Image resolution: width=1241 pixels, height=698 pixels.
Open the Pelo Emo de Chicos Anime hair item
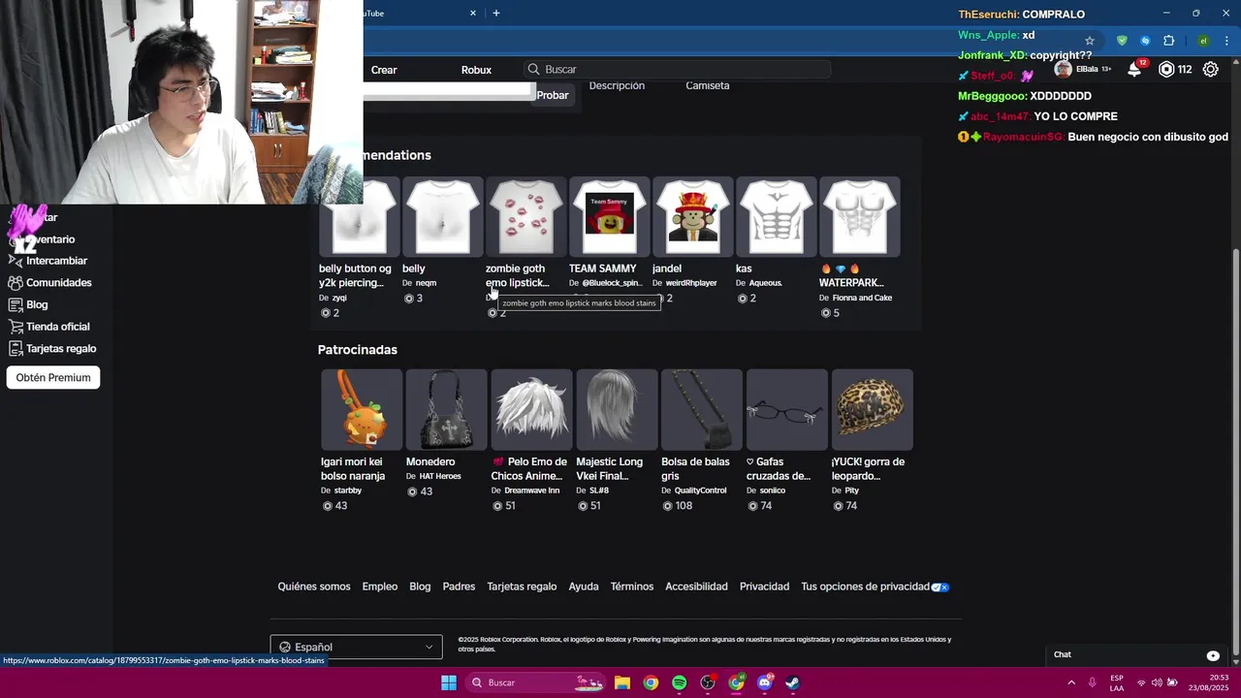click(x=531, y=409)
